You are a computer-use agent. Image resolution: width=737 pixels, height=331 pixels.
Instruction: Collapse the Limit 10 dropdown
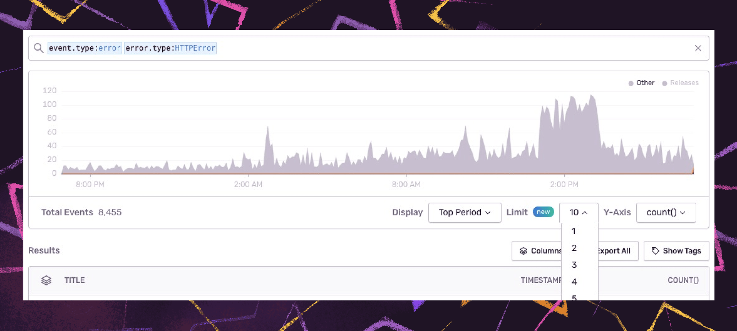[x=579, y=212]
